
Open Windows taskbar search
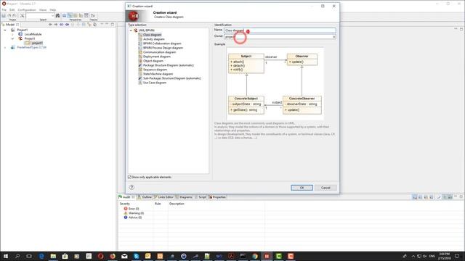[x=17, y=256]
